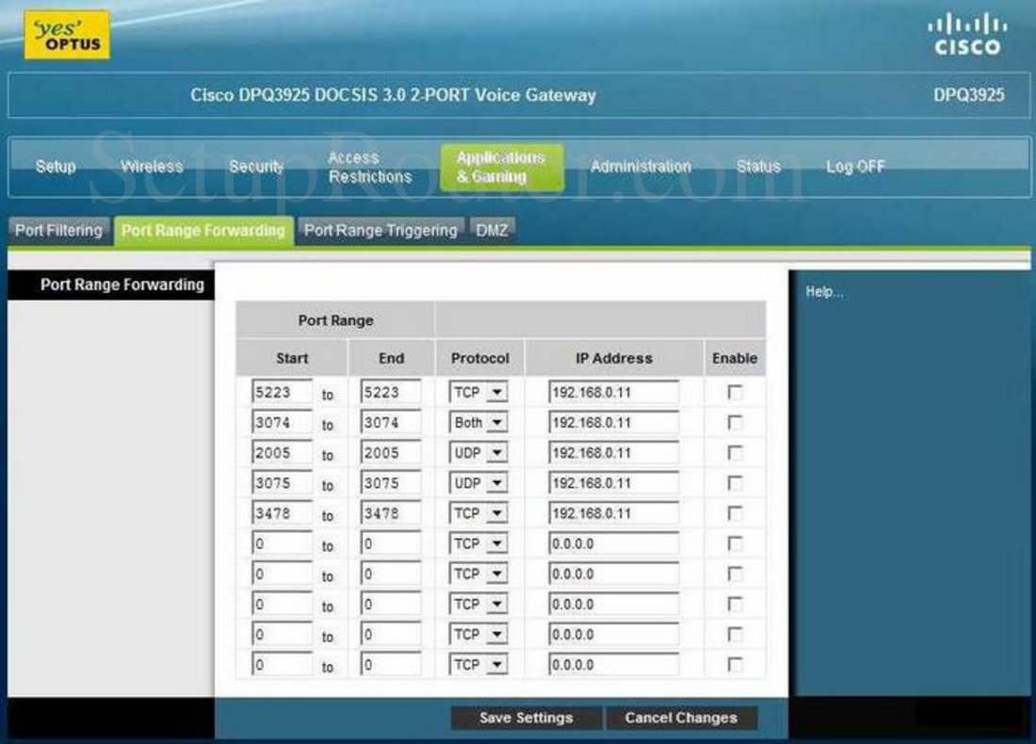The width and height of the screenshot is (1036, 744).
Task: Open the Status menu
Action: tap(758, 167)
